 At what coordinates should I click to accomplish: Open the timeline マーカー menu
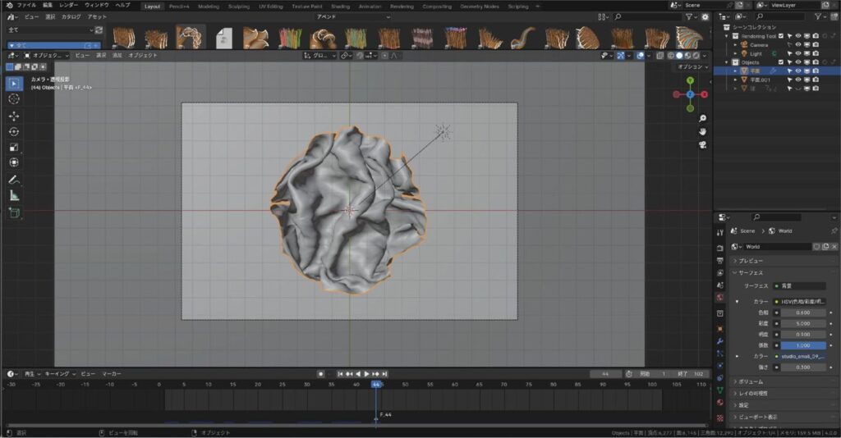pos(112,374)
